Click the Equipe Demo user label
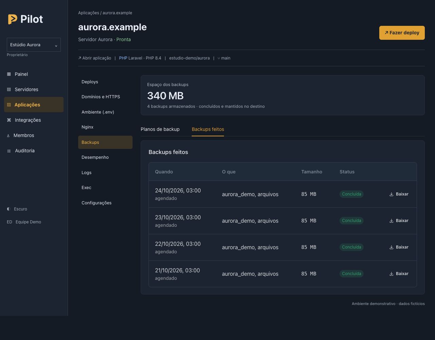435x340 pixels. (x=28, y=222)
